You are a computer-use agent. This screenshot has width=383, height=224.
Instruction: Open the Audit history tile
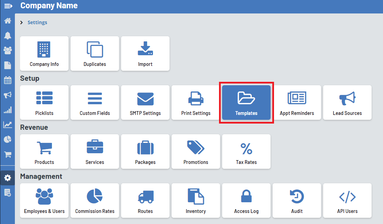pyautogui.click(x=297, y=201)
